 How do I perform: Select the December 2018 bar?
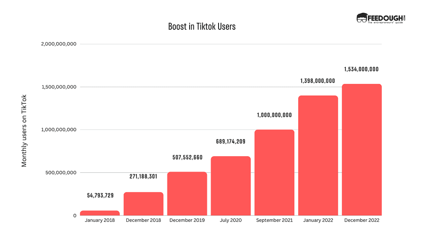[x=143, y=204]
